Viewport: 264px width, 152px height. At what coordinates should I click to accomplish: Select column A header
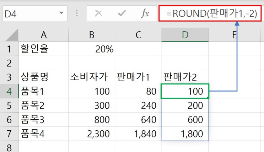[44, 35]
